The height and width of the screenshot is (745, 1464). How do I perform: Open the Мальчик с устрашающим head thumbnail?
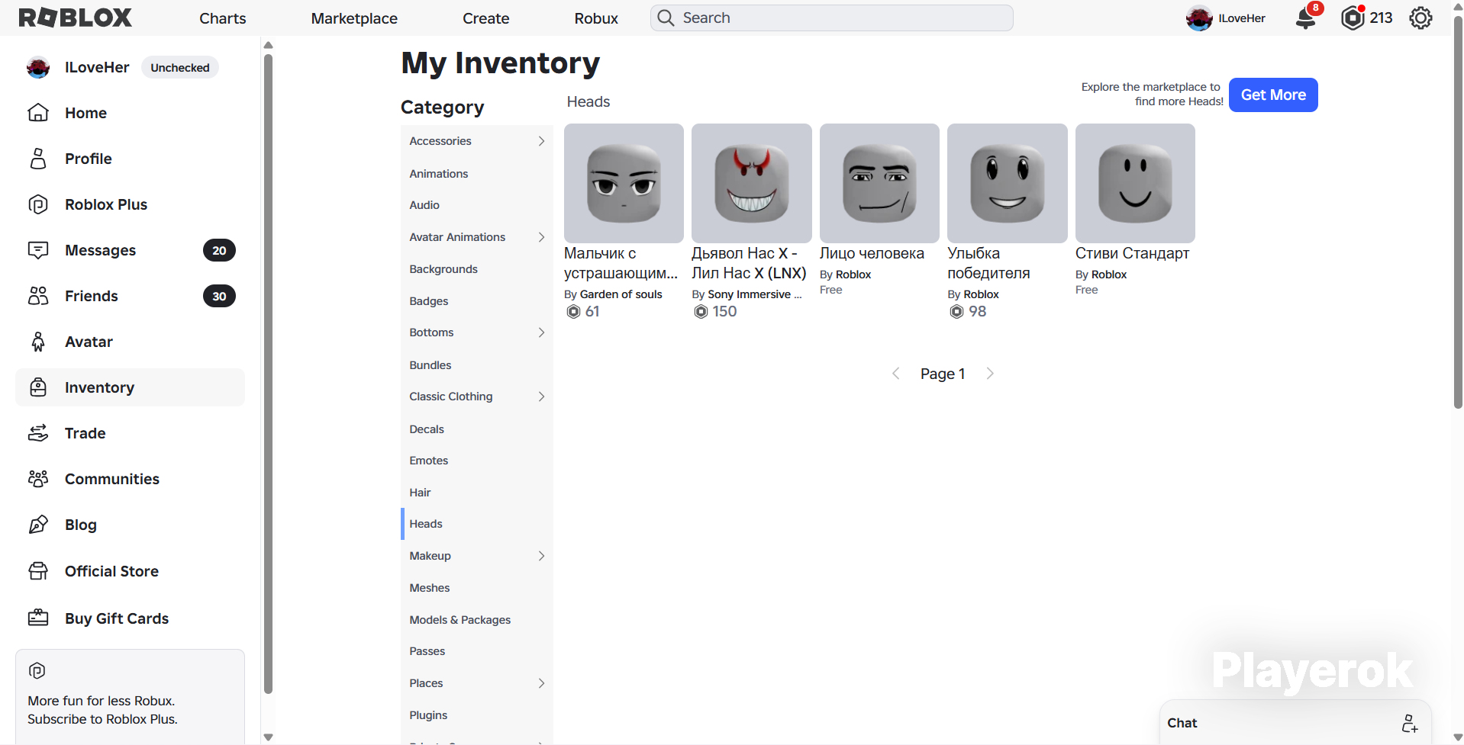click(624, 183)
